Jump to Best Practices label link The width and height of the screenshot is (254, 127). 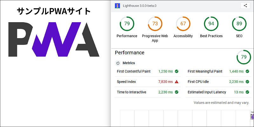(x=211, y=36)
